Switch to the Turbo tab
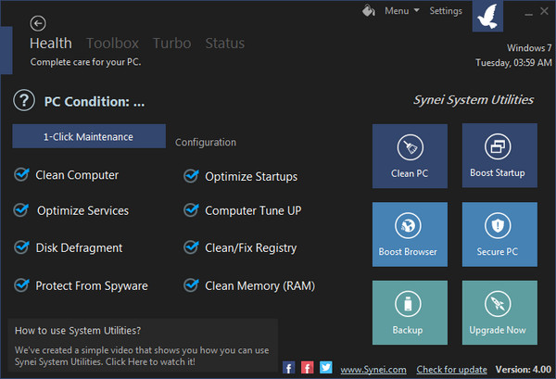 [x=172, y=44]
